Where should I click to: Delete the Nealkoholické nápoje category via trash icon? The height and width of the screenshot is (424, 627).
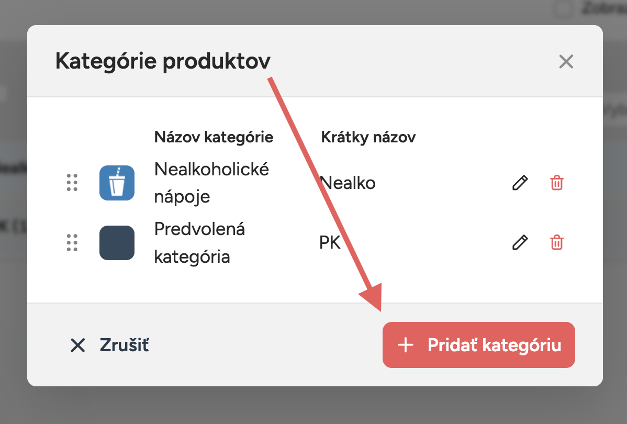click(x=557, y=183)
